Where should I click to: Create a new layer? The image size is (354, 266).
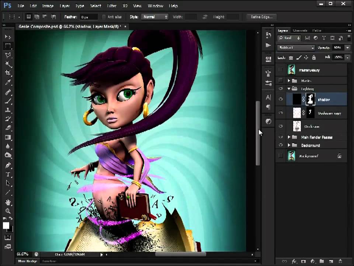(x=331, y=262)
